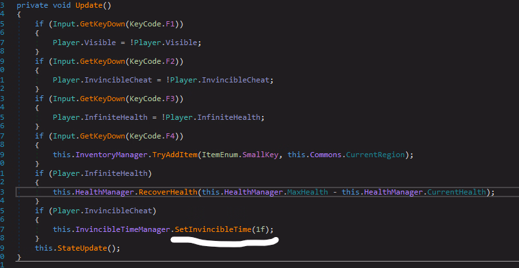Click the SetInvincibleTime method call
519x268 pixels.
click(x=213, y=229)
